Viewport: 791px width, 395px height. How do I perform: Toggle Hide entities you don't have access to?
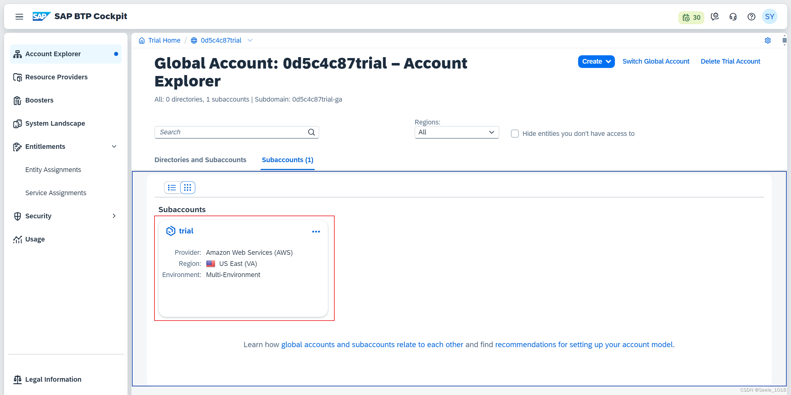[x=515, y=134]
